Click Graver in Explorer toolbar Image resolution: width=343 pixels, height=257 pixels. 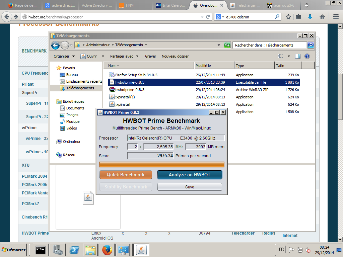pos(150,56)
